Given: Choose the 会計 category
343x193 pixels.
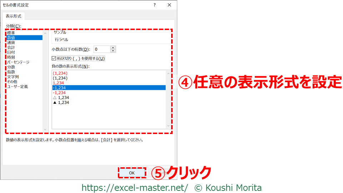Looking at the screenshot, I should point(11,48).
